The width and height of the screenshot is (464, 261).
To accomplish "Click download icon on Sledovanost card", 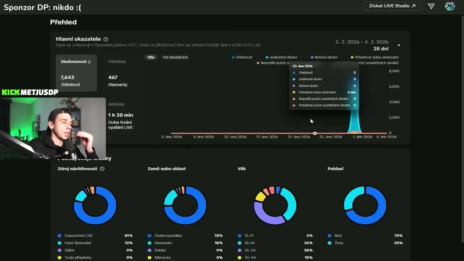I will click(89, 62).
